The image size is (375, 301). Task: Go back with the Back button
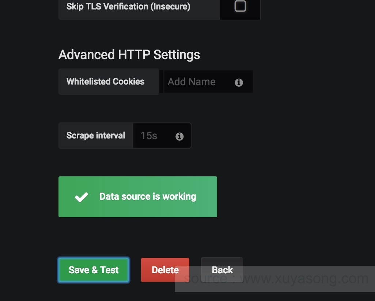[222, 270]
